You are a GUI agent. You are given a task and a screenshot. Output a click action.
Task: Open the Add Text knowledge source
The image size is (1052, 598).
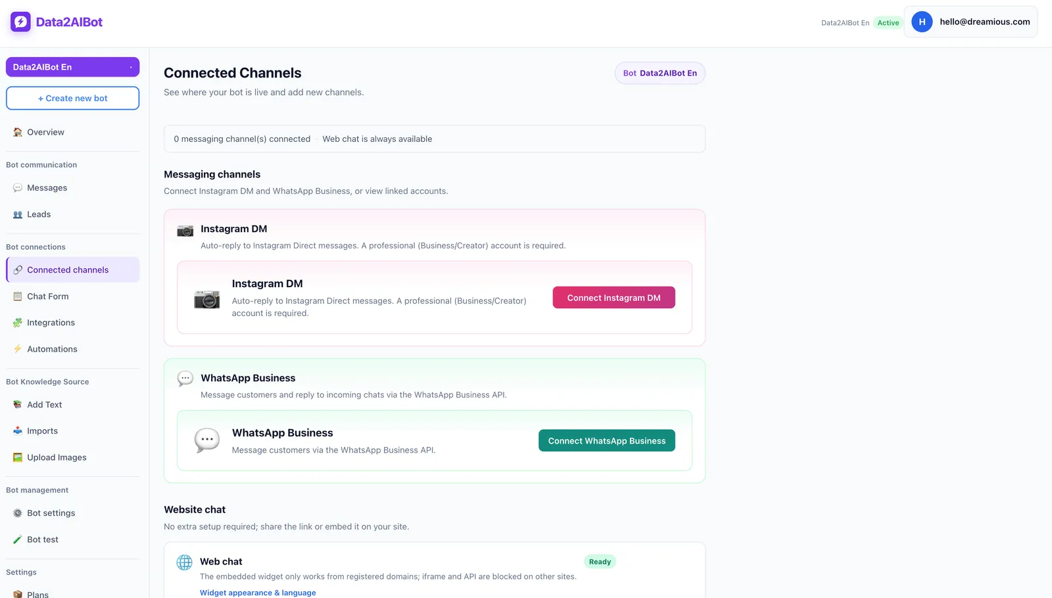pos(72,405)
